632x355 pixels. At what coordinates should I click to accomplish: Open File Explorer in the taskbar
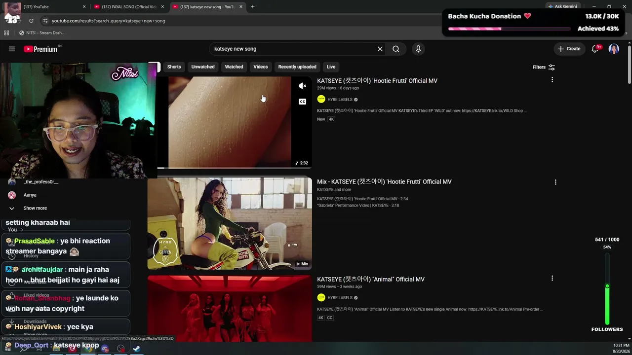coord(56,349)
